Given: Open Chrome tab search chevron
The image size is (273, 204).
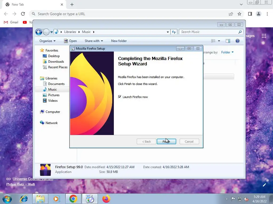Looking at the screenshot, I should (241, 5).
